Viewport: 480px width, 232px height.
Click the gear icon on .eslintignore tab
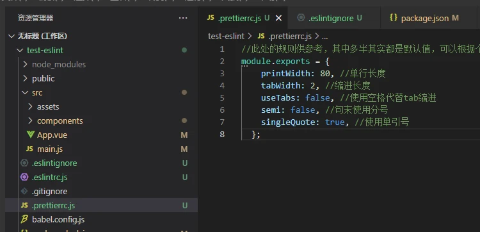[301, 18]
